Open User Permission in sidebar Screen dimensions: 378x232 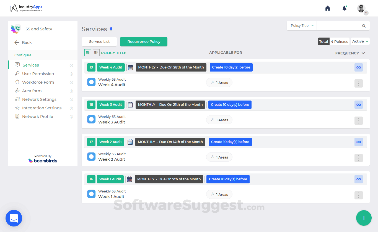[x=38, y=74]
